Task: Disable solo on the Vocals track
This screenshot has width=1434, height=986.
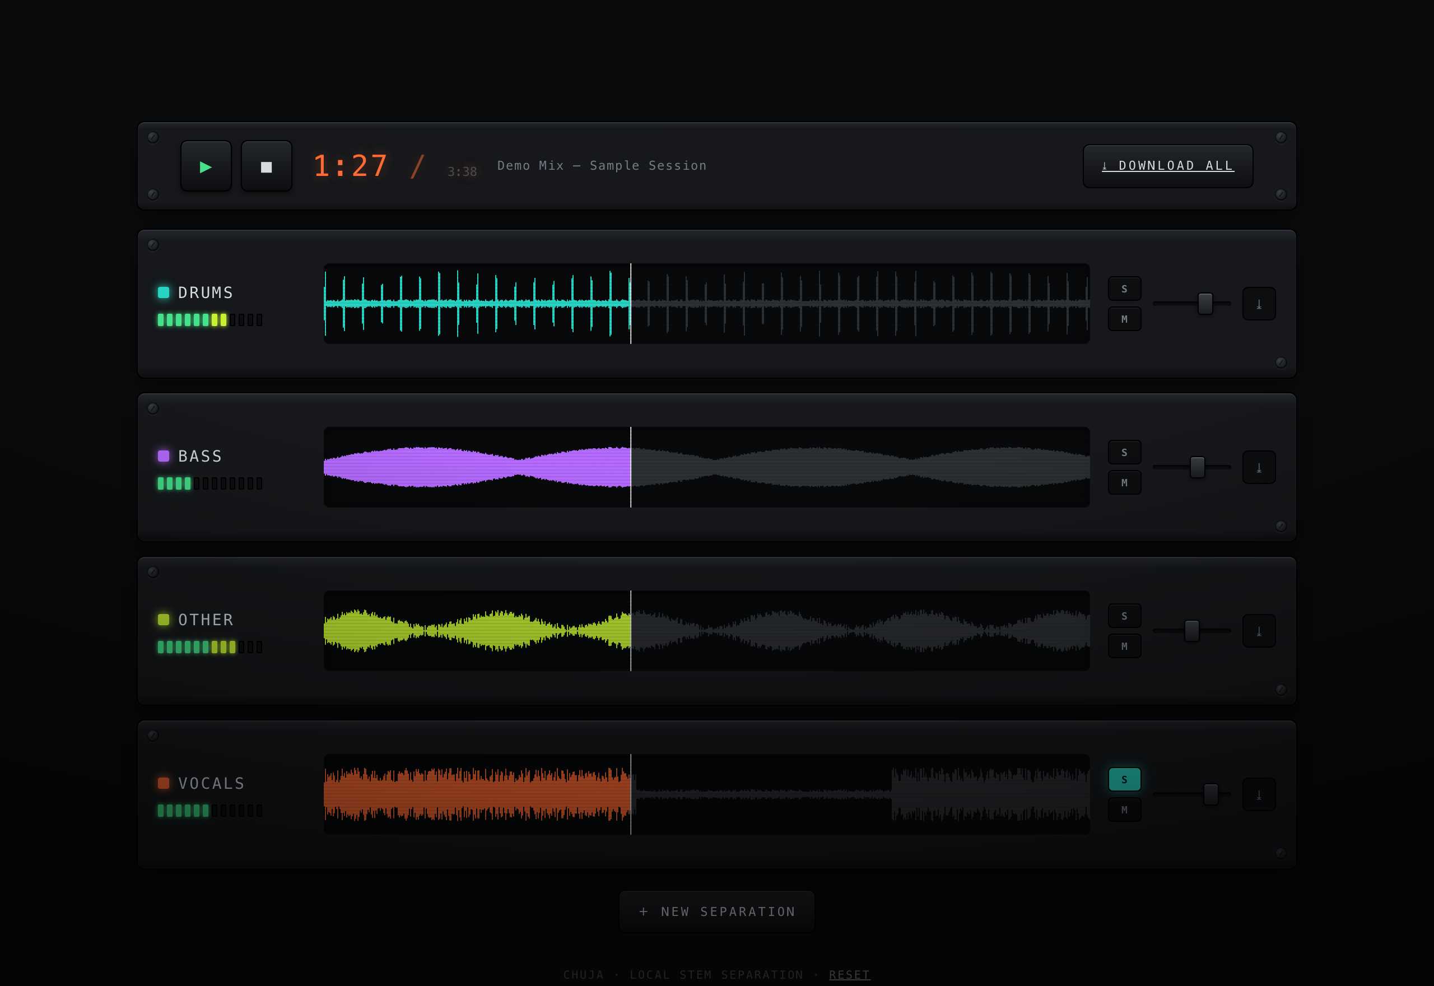Action: click(x=1124, y=780)
